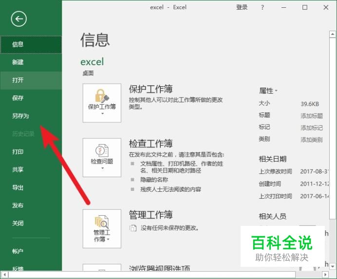Select 新建 in the backstage menu
This screenshot has width=337, height=279.
31,62
